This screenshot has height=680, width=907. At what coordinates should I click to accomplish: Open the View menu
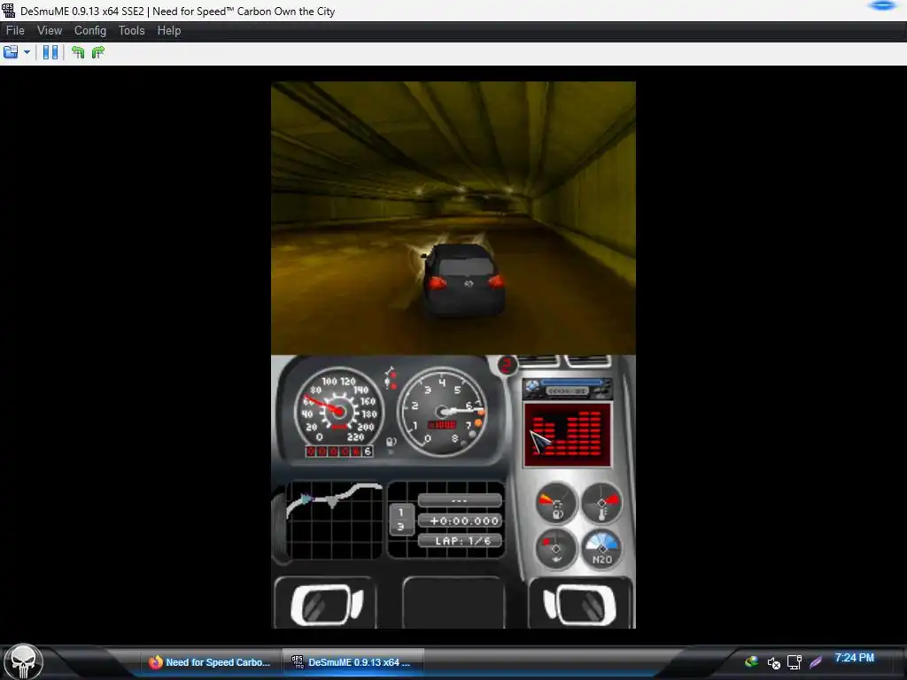tap(50, 31)
